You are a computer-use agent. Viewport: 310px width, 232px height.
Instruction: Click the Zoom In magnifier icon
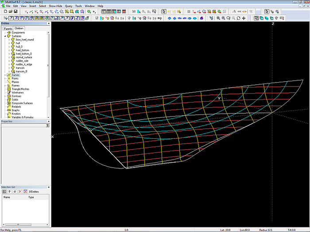217,18
